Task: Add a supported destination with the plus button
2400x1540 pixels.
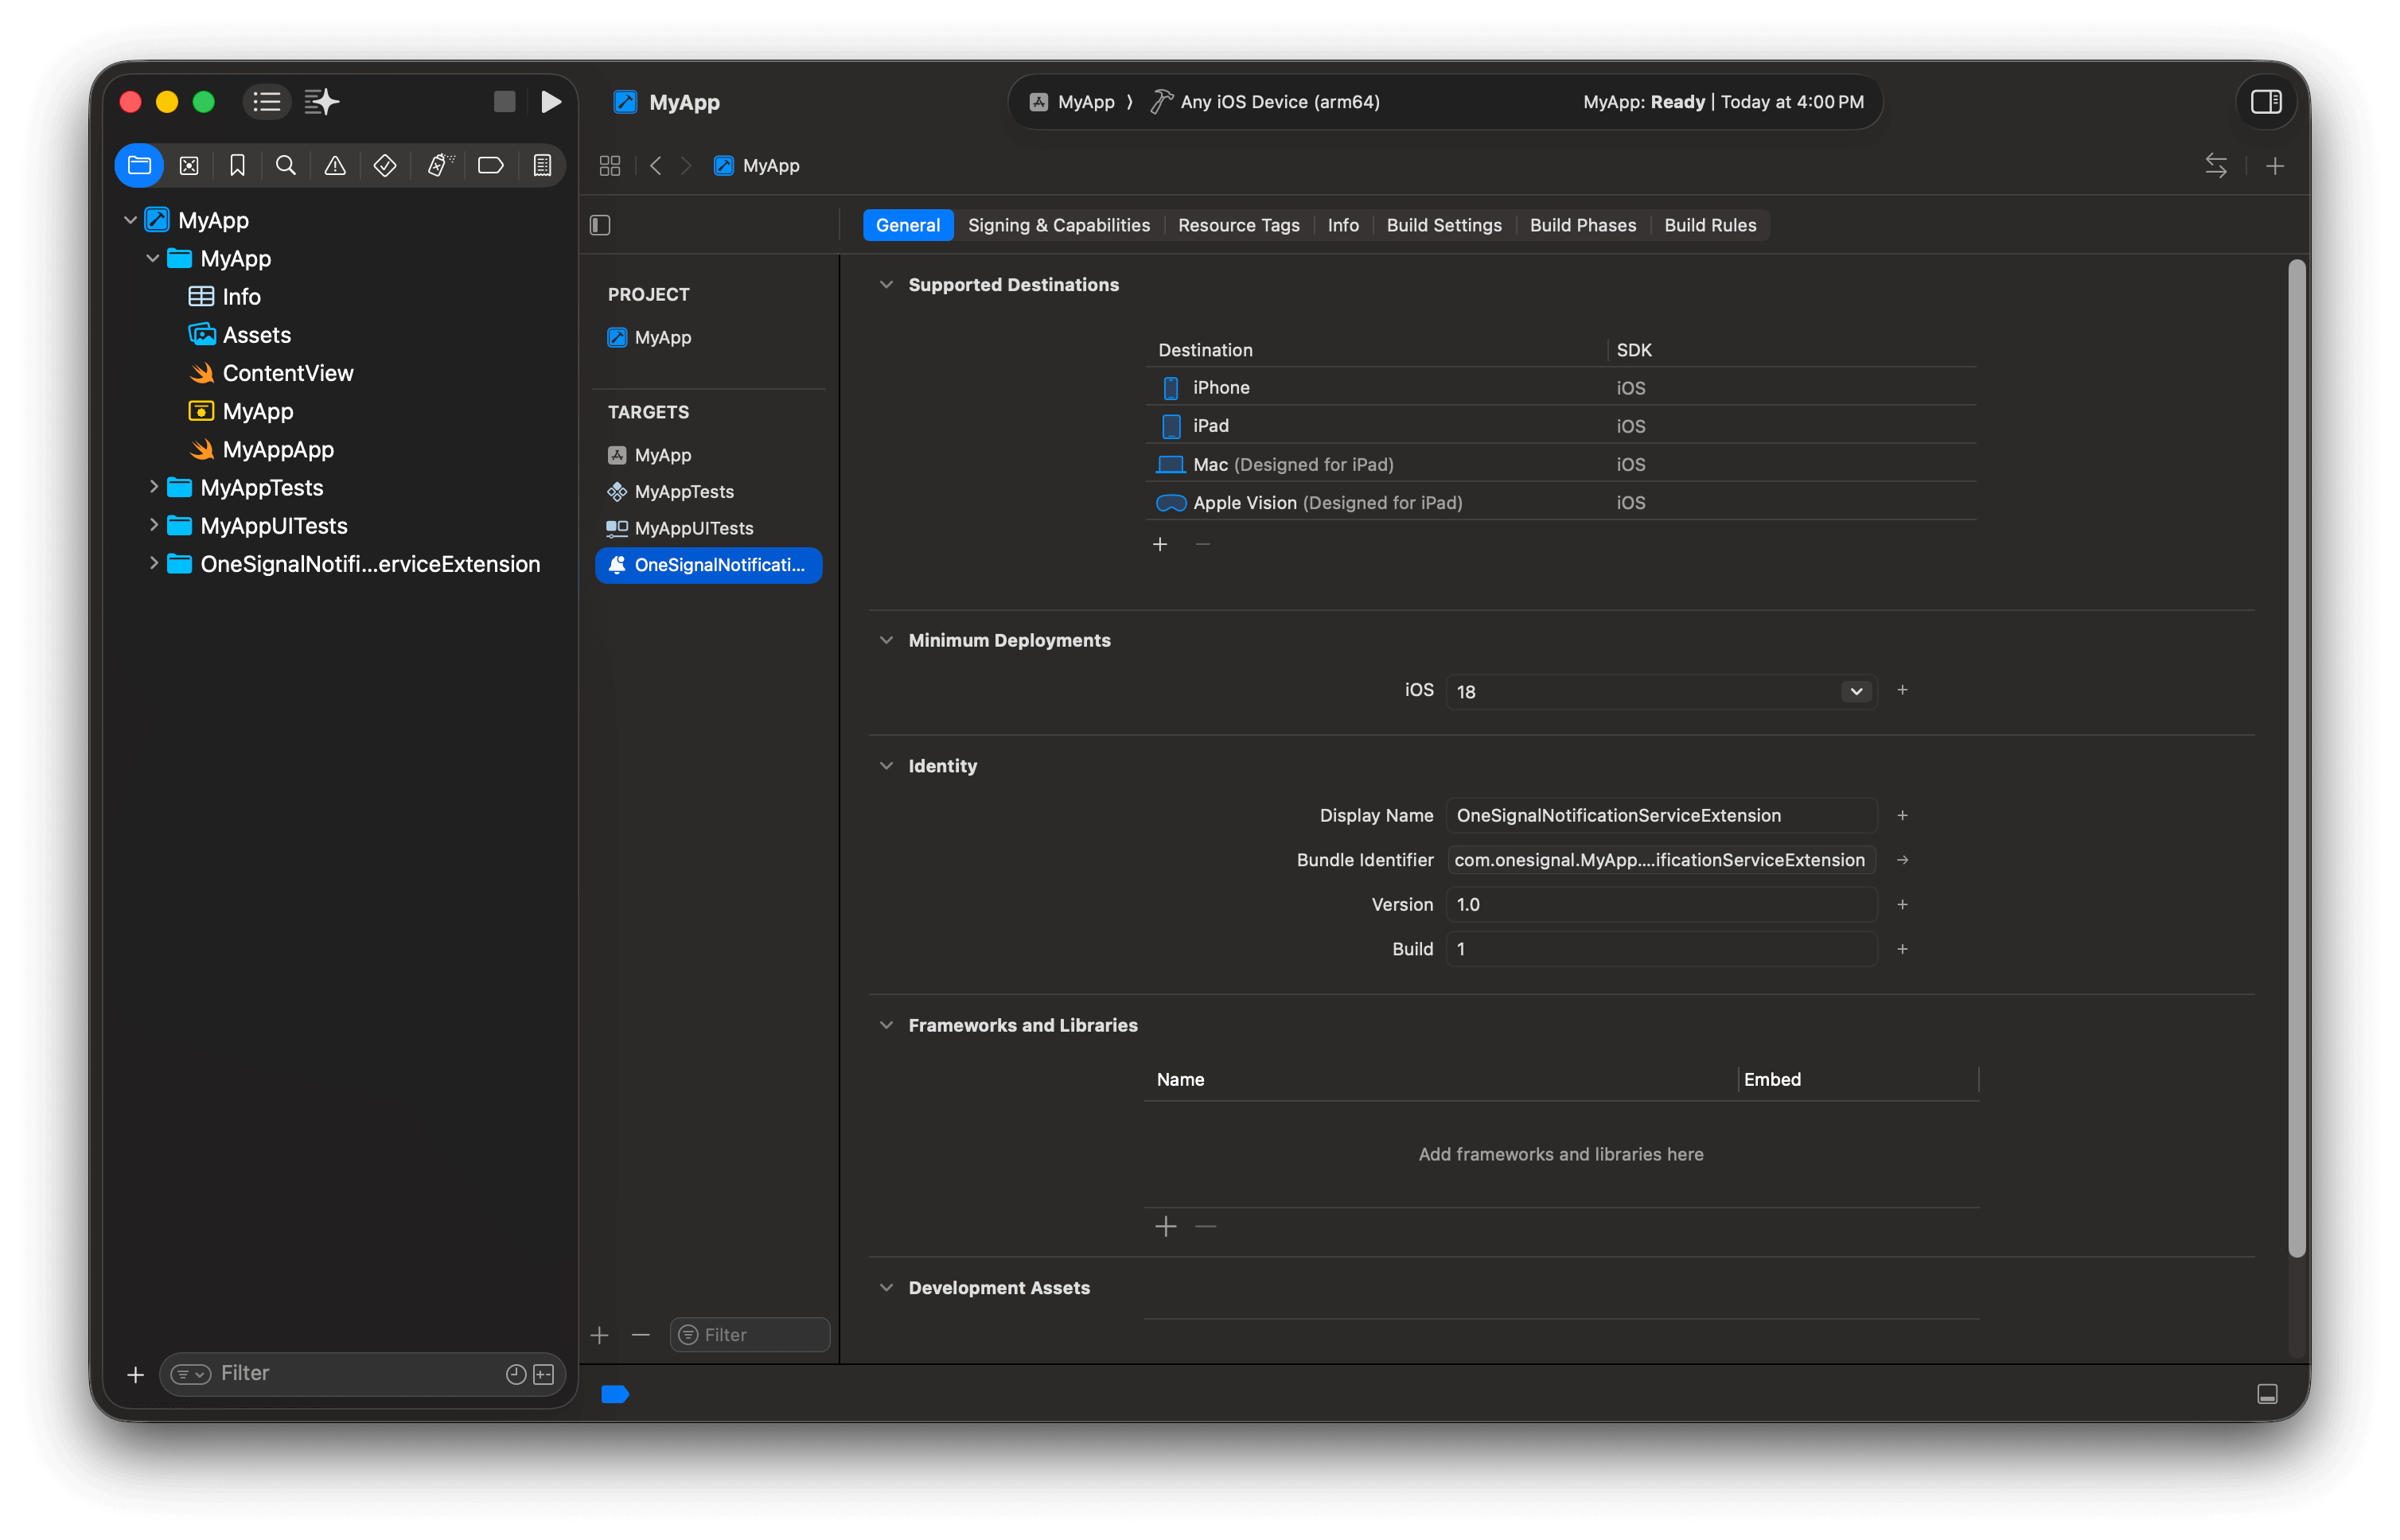Action: coord(1159,544)
